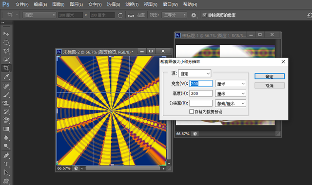Open the 帮助(H) menu
This screenshot has width=312, height=185.
coord(190,4)
